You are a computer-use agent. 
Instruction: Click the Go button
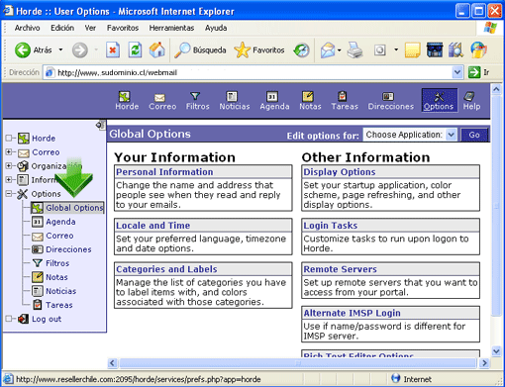tap(474, 135)
